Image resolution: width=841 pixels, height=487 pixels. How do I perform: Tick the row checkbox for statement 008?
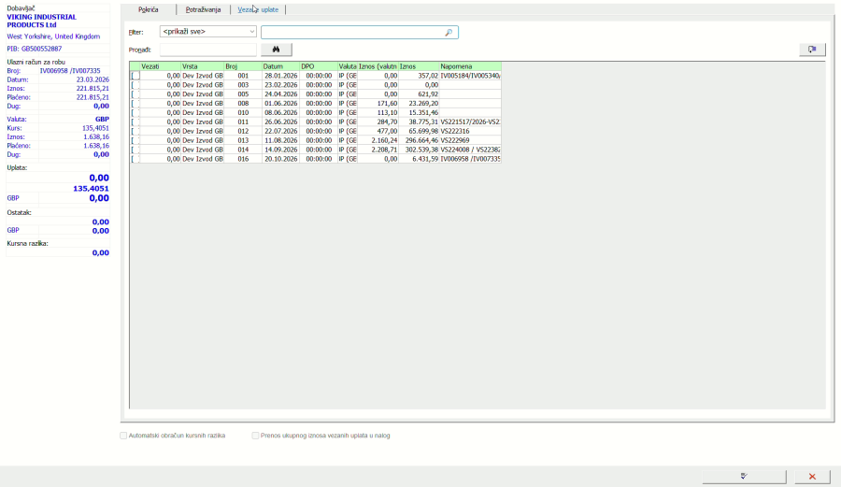pyautogui.click(x=135, y=104)
